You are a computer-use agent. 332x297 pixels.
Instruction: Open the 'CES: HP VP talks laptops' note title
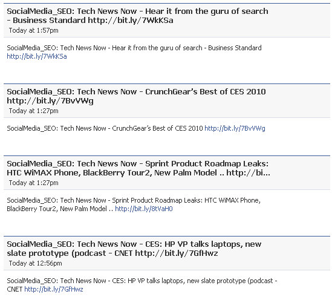pos(134,249)
